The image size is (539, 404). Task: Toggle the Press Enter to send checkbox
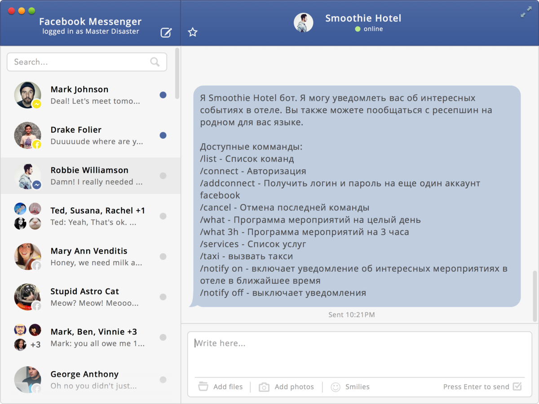[x=517, y=386]
